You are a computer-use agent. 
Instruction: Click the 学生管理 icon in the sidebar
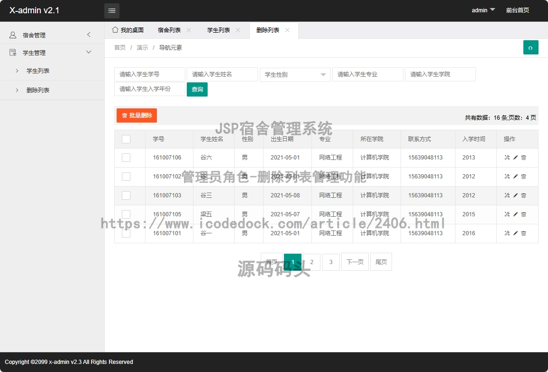tap(13, 53)
